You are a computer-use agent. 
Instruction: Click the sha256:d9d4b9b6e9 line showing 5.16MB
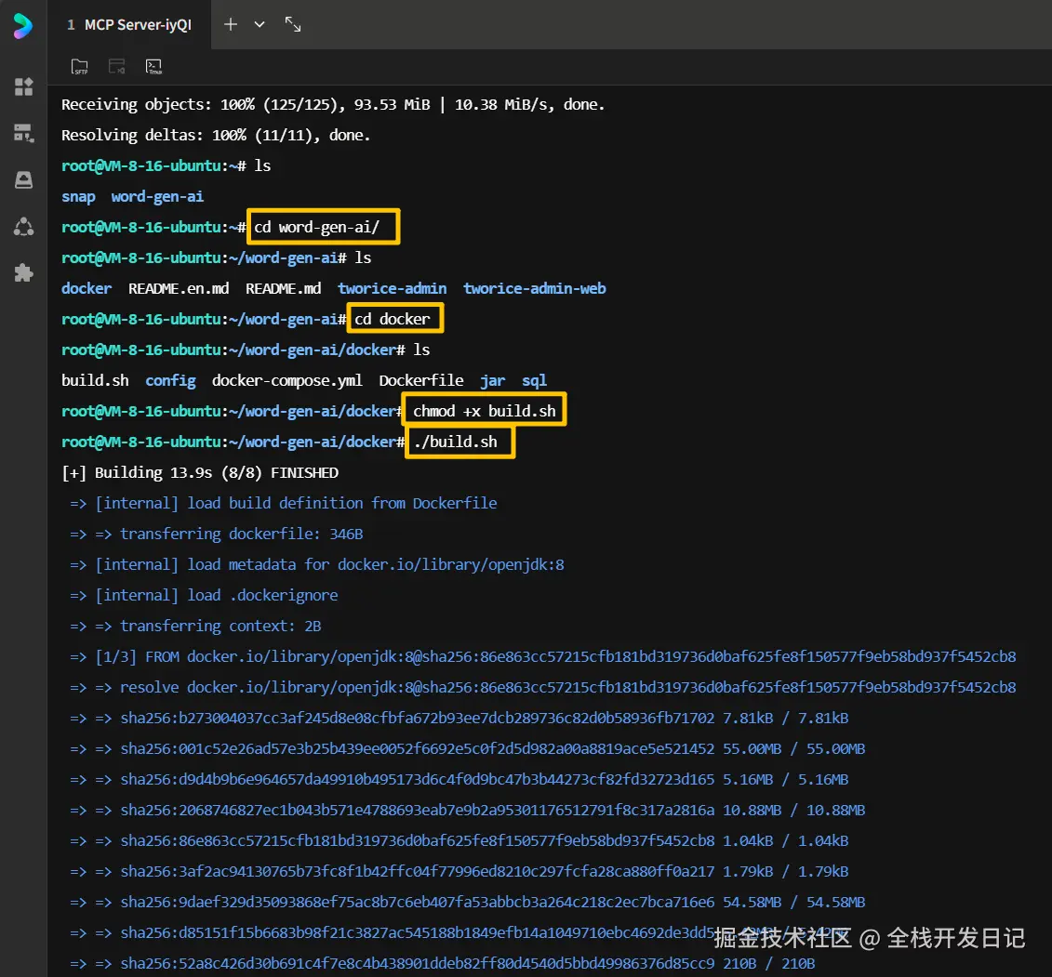[459, 779]
